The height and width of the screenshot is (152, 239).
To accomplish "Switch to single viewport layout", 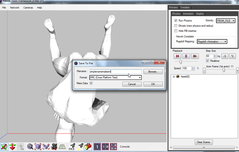I will pyautogui.click(x=97, y=147).
